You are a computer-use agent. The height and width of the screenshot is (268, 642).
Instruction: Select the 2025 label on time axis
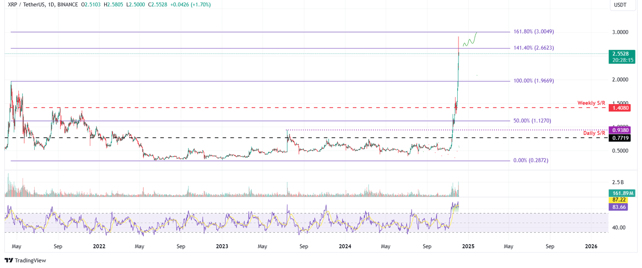tap(469, 246)
